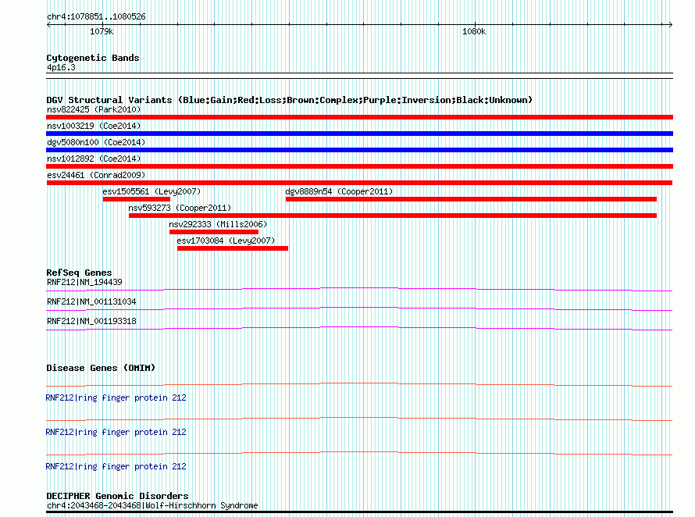The width and height of the screenshot is (695, 517).
Task: Click the red bar under nsv593273
Action: 393,216
